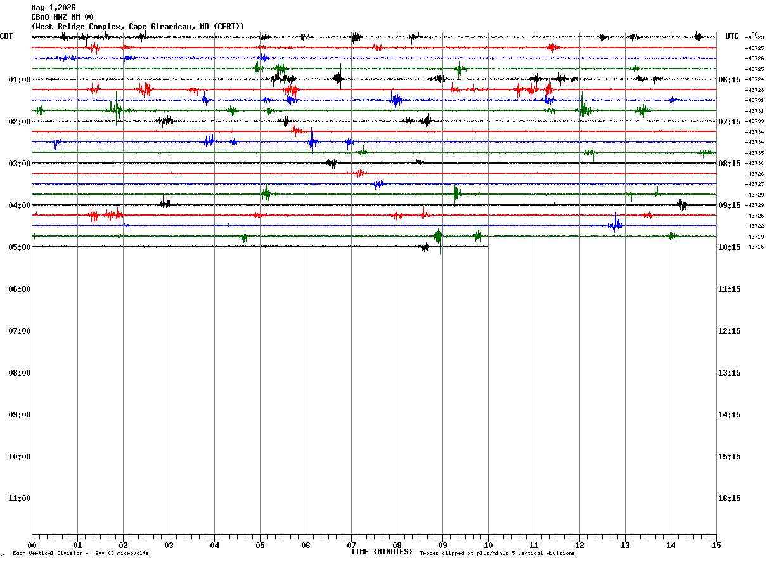This screenshot has width=767, height=562.
Task: Click the May 1,2026 date header
Action: pos(53,8)
